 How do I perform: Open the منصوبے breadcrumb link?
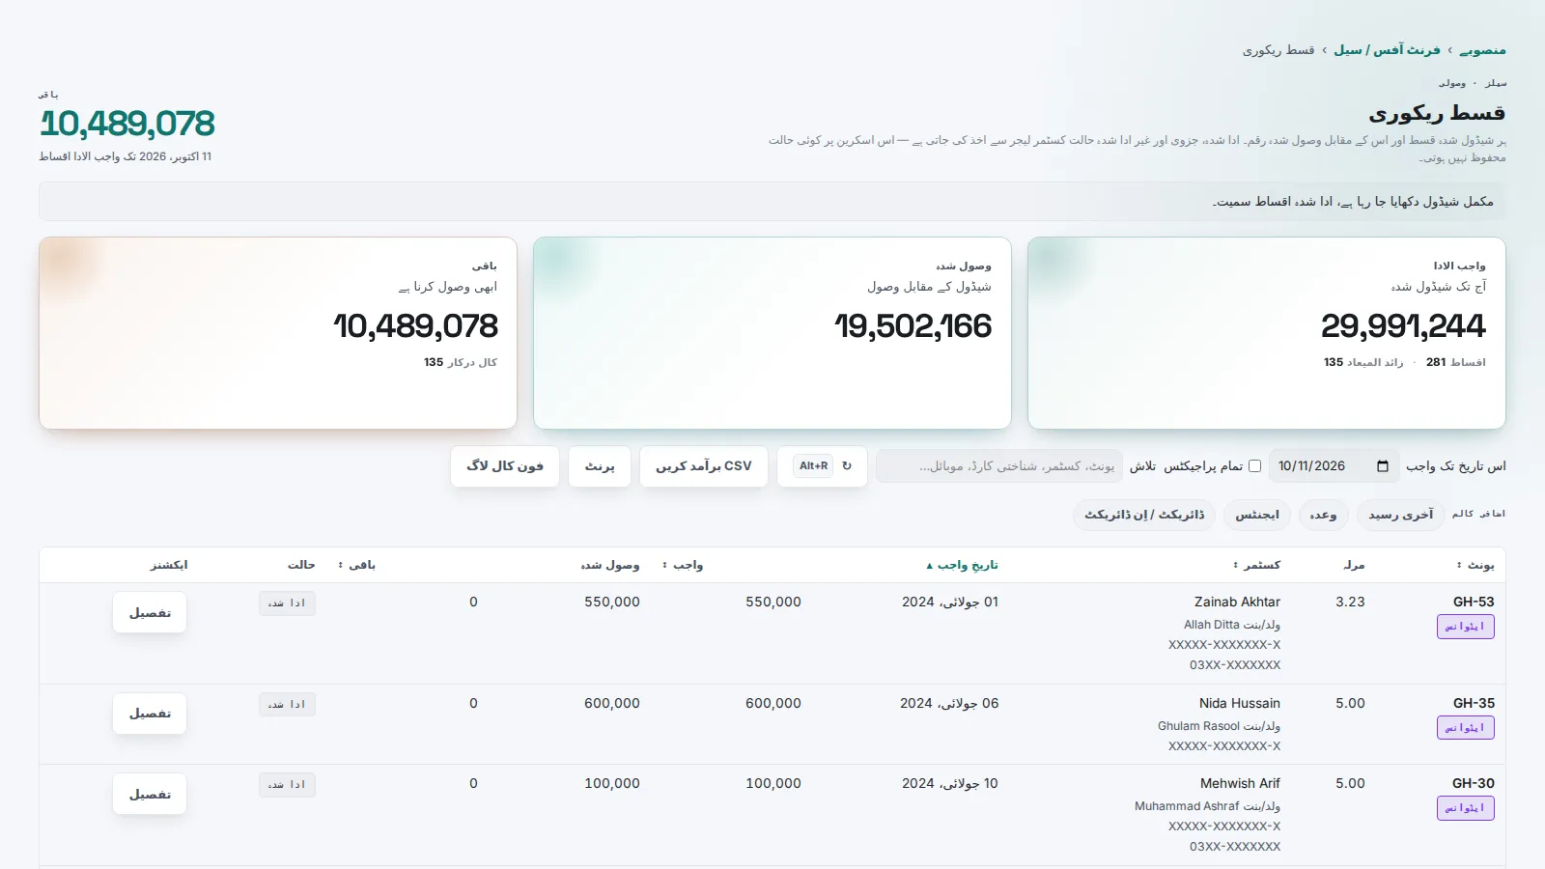(x=1482, y=50)
